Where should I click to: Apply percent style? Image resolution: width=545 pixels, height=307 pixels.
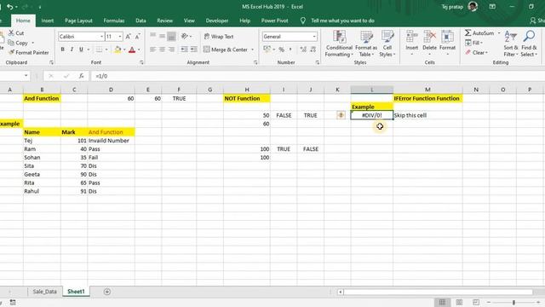(x=282, y=49)
